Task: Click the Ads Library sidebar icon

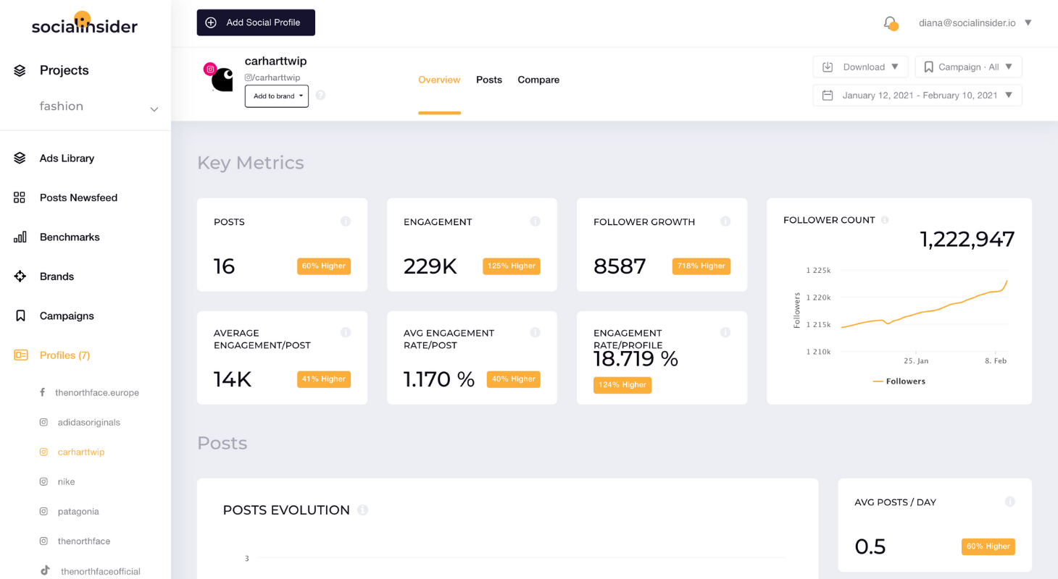Action: click(x=20, y=158)
